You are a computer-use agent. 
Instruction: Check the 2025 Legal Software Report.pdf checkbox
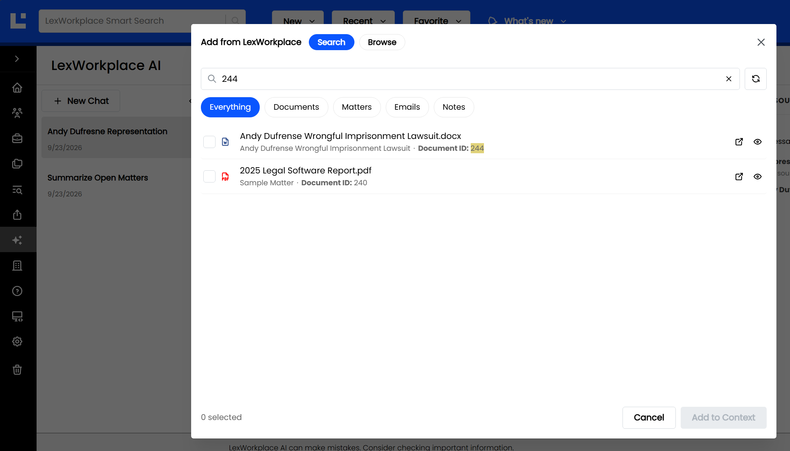tap(209, 177)
